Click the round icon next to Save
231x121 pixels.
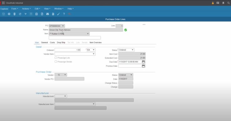click(x=9, y=14)
